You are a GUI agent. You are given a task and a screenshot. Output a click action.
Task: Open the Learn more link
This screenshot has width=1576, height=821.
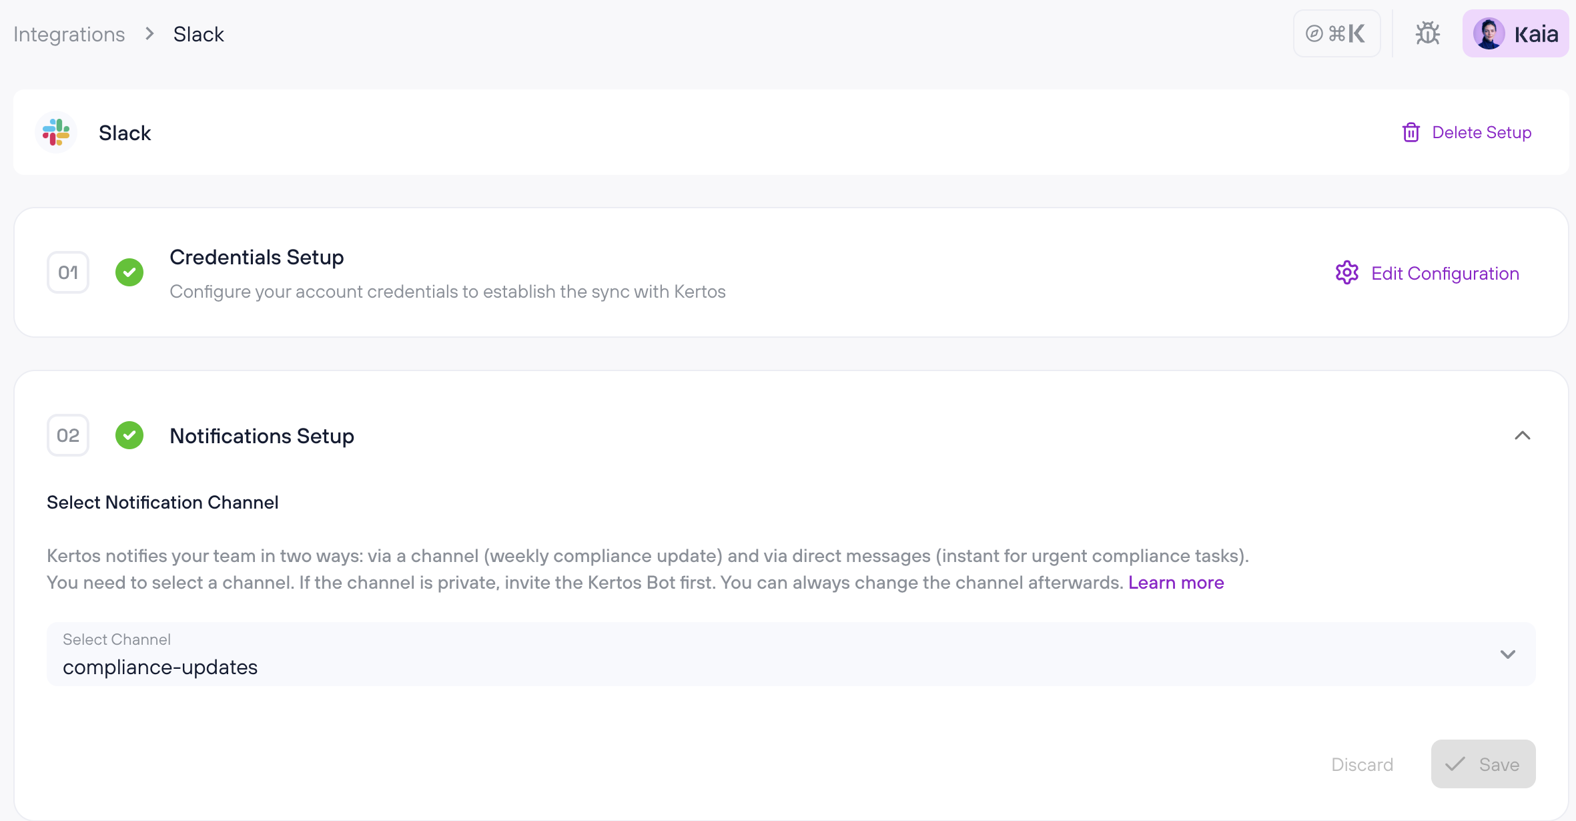[x=1176, y=583]
